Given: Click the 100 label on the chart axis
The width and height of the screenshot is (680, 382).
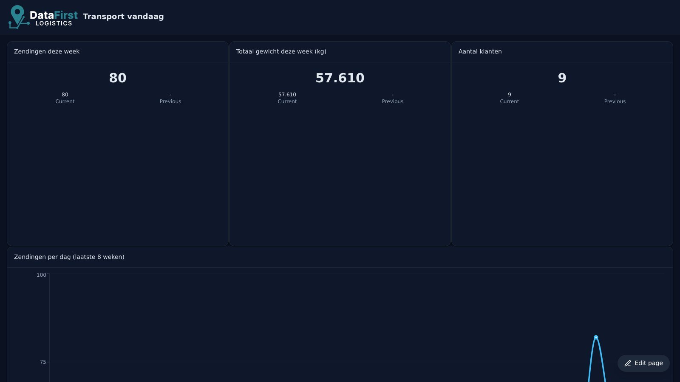Looking at the screenshot, I should pyautogui.click(x=41, y=275).
